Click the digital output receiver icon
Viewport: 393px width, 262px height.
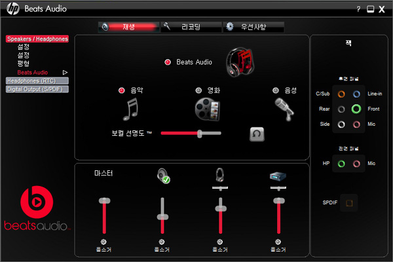tap(278, 176)
